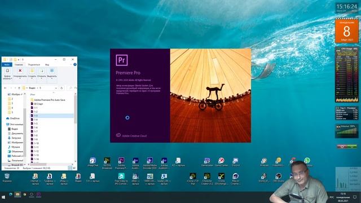The image size is (361, 203).
Task: Launch Adobe Media Encoder 2020 shortcut
Action: click(x=149, y=163)
